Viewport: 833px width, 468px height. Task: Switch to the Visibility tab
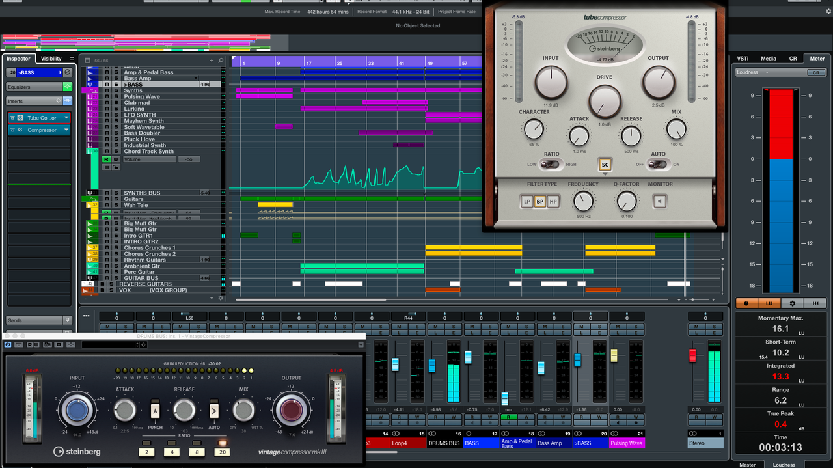[51, 59]
